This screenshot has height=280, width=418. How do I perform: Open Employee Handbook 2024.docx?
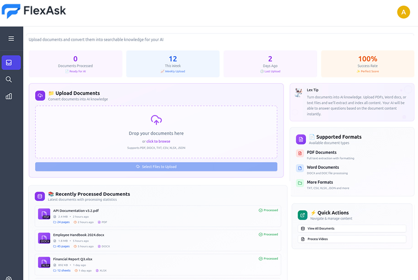[79, 235]
